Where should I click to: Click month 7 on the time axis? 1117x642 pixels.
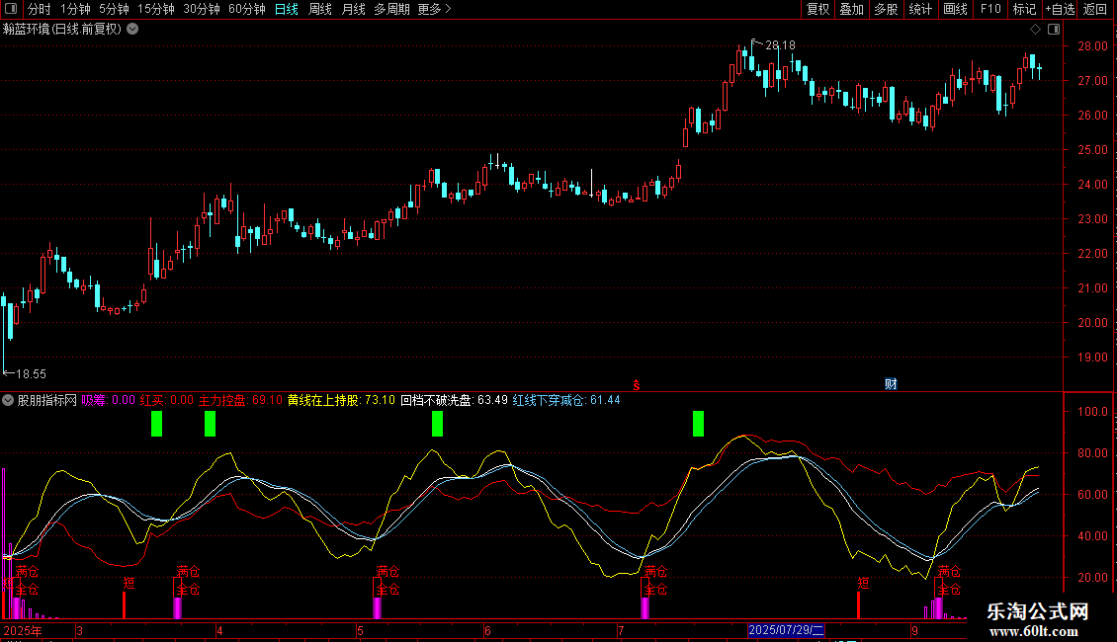pos(621,631)
